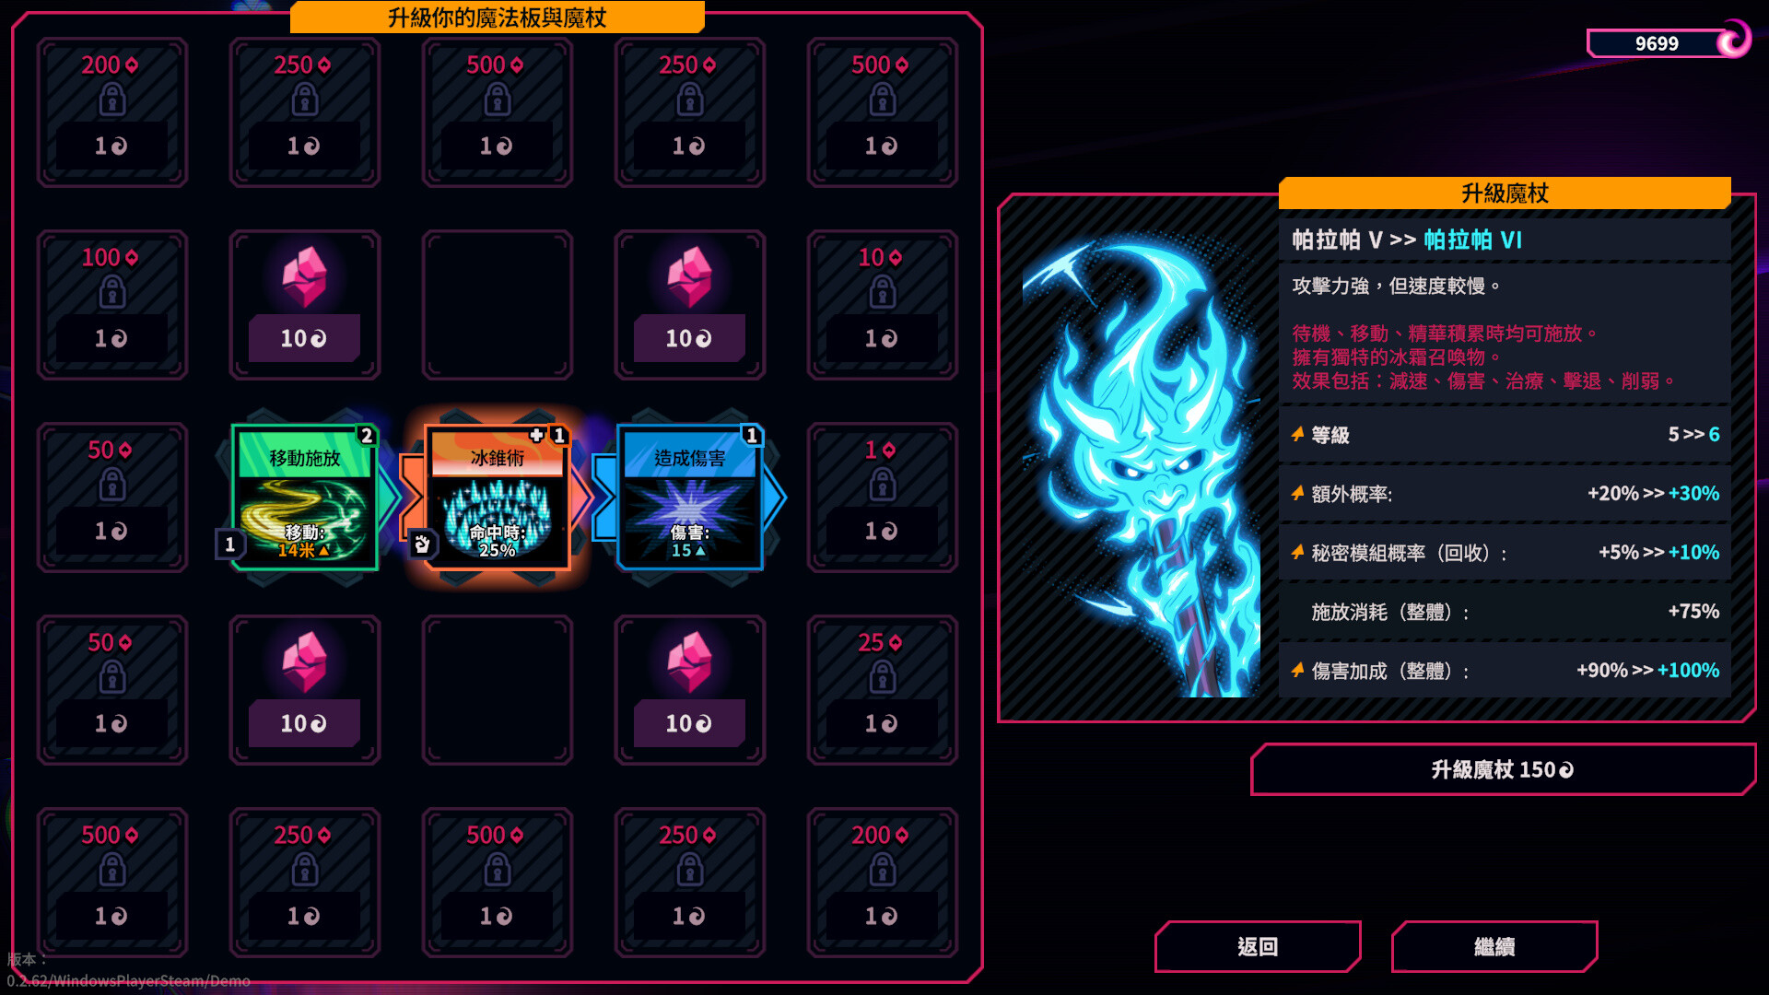1769x995 pixels.
Task: Select the empty slot above 冰錐術 card
Action: [498, 305]
